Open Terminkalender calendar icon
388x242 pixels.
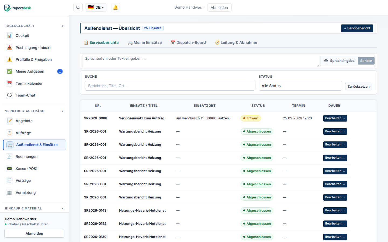coord(9,83)
